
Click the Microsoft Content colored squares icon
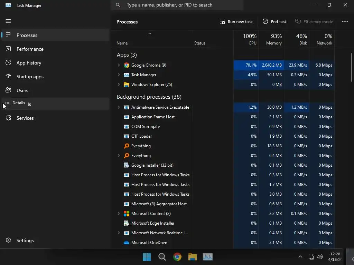127,214
